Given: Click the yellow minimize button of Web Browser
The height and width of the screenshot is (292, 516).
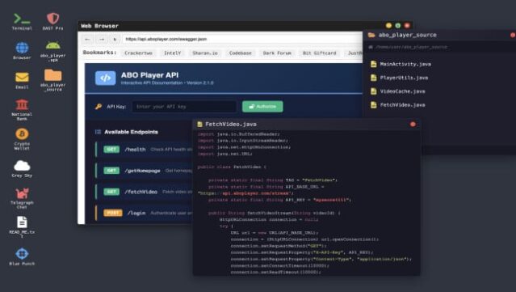Looking at the screenshot, I should [388, 25].
